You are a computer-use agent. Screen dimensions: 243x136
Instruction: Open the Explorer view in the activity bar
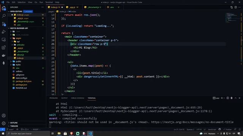[x=4, y=8]
